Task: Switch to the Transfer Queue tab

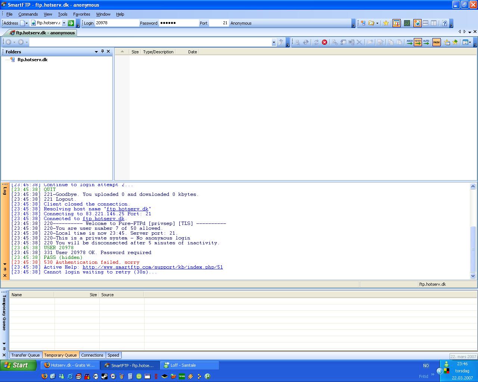Action: point(25,355)
